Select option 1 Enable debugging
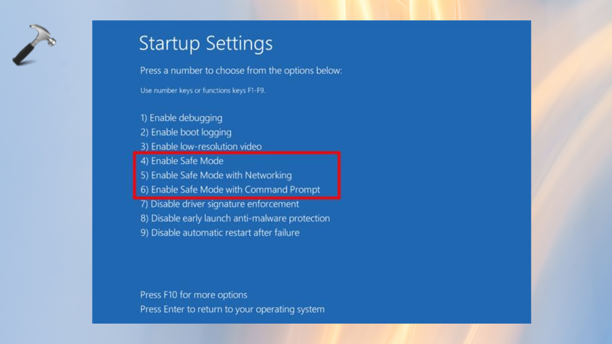Image resolution: width=612 pixels, height=344 pixels. (181, 118)
